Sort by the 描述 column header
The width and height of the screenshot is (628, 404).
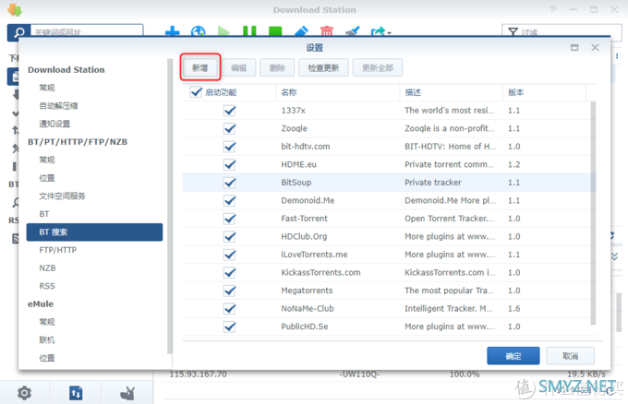[452, 92]
